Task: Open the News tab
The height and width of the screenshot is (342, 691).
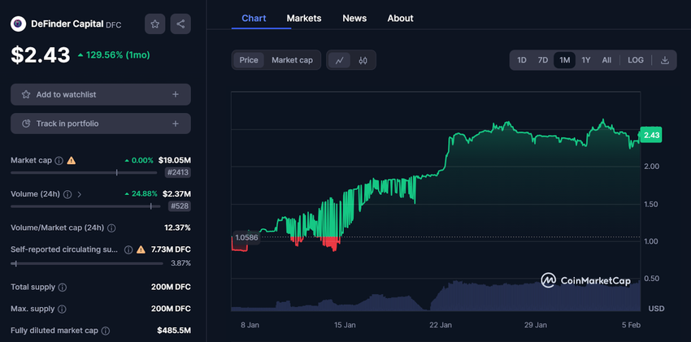Action: (x=354, y=18)
